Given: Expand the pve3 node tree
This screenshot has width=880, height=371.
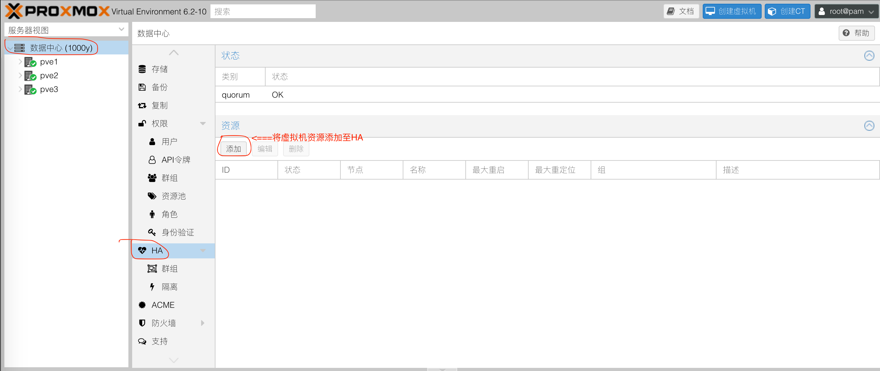Looking at the screenshot, I should [x=20, y=89].
